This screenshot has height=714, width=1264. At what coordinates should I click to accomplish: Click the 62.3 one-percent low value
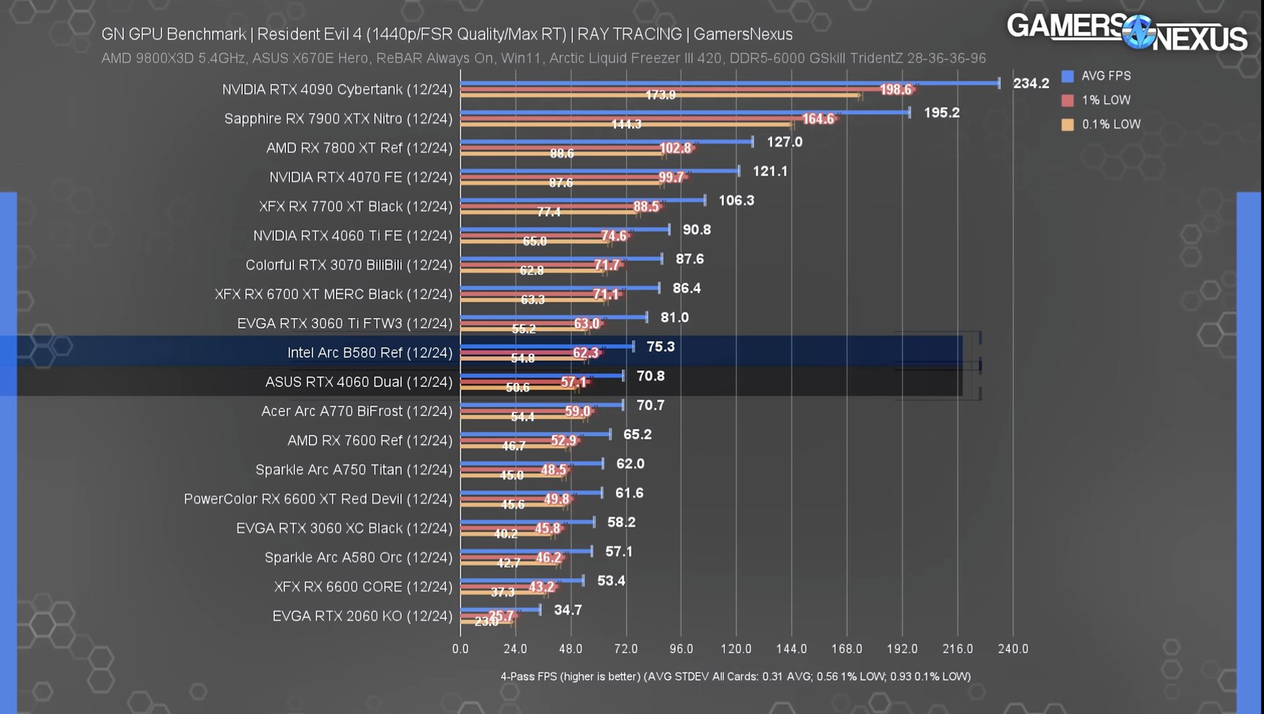coord(586,353)
